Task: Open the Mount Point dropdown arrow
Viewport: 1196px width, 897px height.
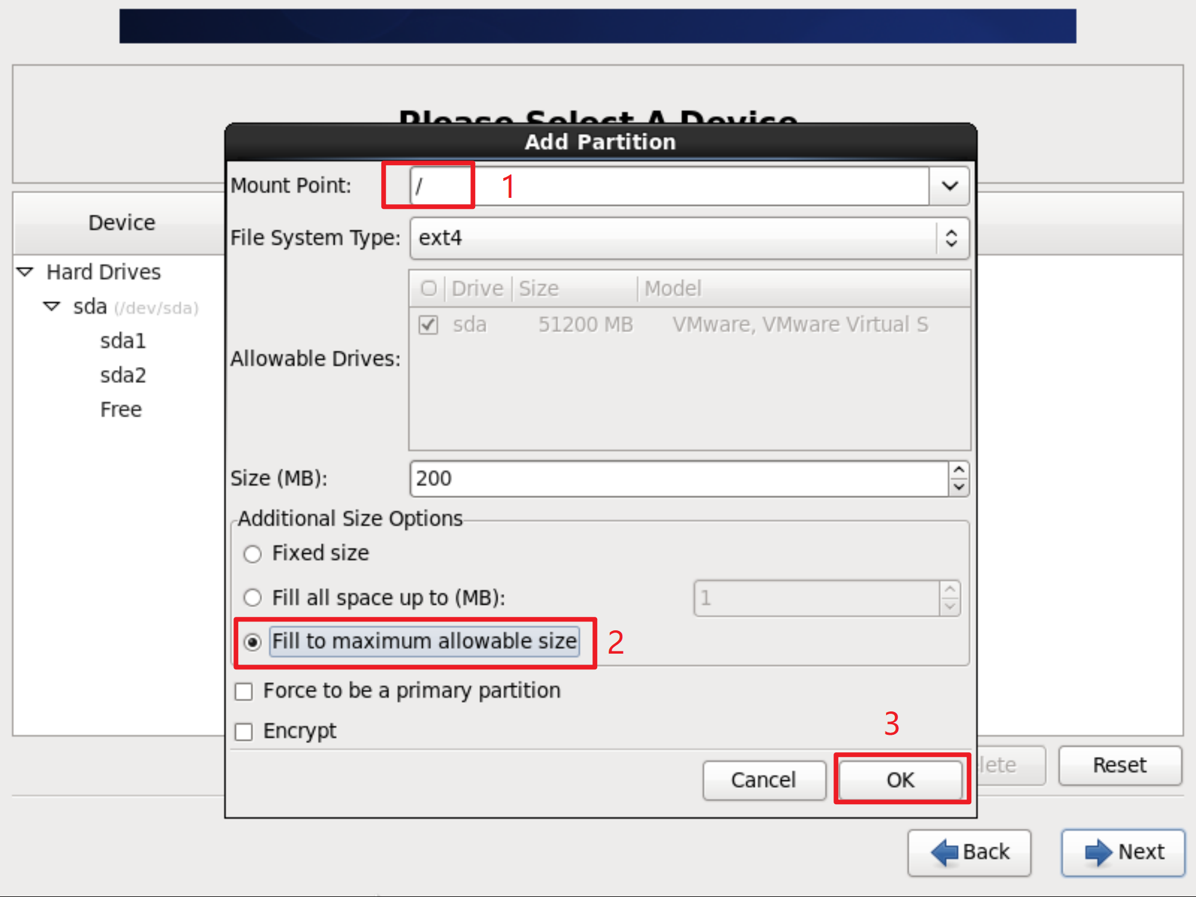Action: (950, 186)
